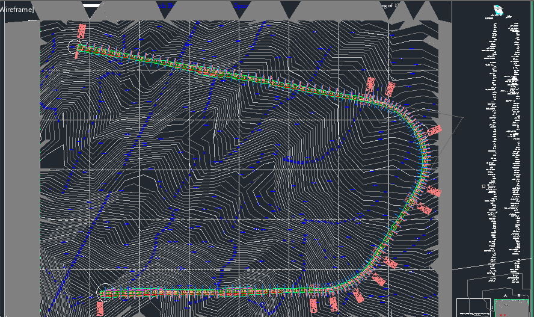The image size is (534, 317).
Task: Select the red label below the bottom-left alignment end
Action: coord(100,308)
